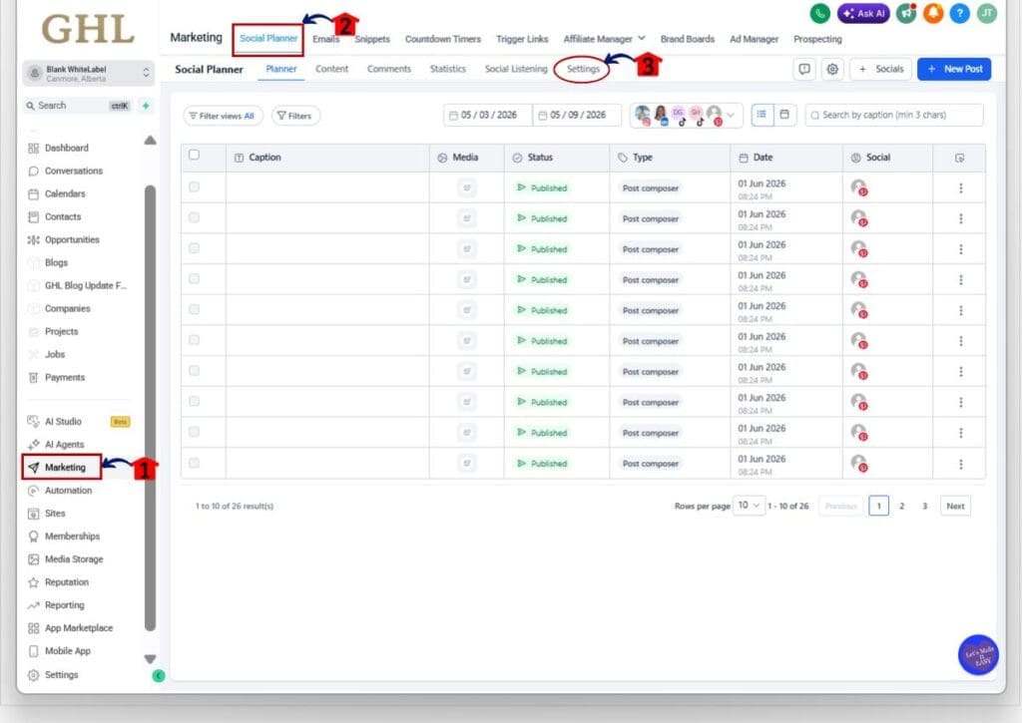Click the Filters button
Screen dimensions: 1022x723
pyautogui.click(x=295, y=116)
